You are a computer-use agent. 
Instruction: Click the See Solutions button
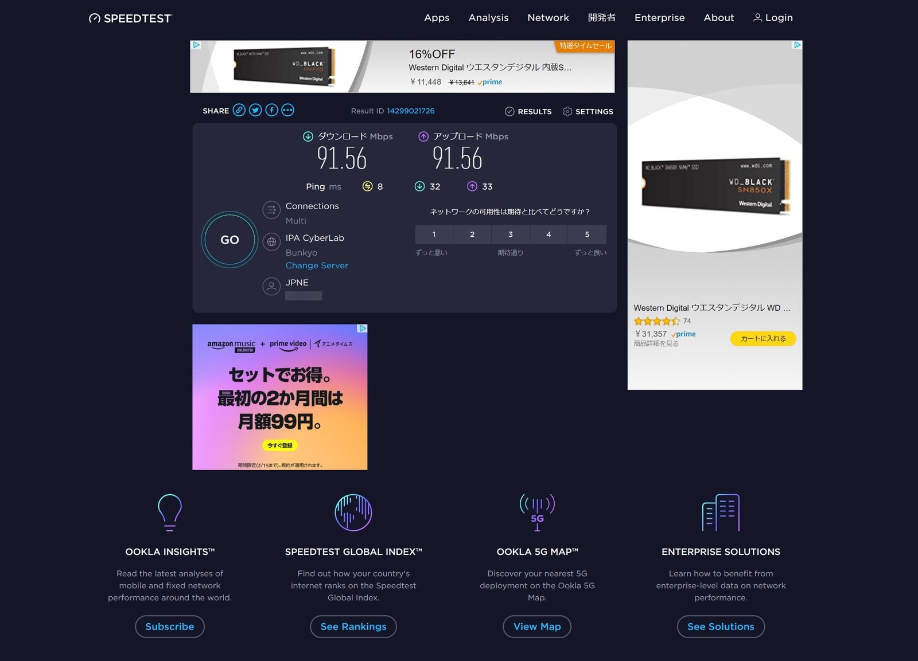pyautogui.click(x=721, y=627)
